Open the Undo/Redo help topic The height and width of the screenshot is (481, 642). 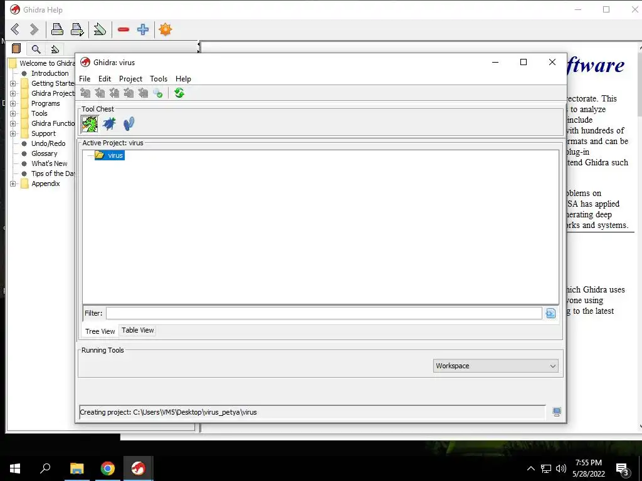point(48,143)
